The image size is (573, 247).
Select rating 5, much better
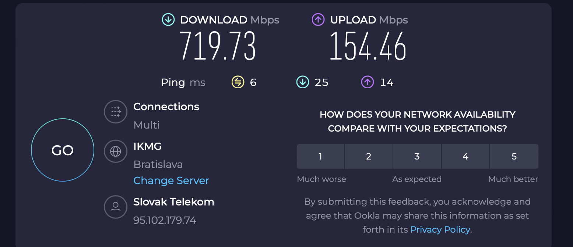click(514, 157)
